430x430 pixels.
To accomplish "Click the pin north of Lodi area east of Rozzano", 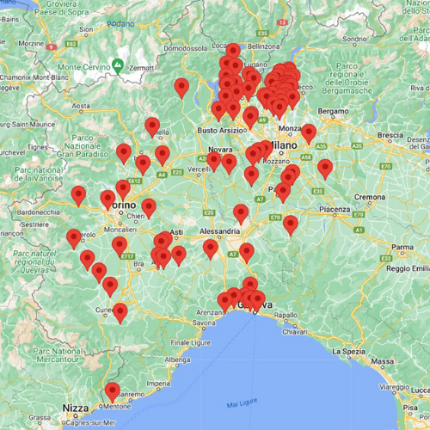I will 325,169.
